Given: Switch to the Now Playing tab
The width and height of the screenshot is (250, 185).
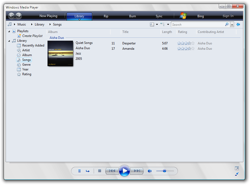Looking at the screenshot, I should pyautogui.click(x=48, y=16).
